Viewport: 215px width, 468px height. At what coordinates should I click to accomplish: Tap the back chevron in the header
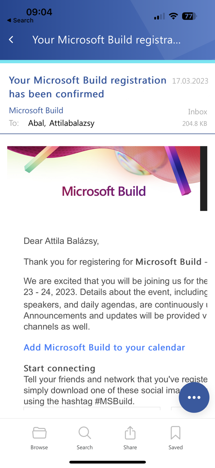(11, 39)
